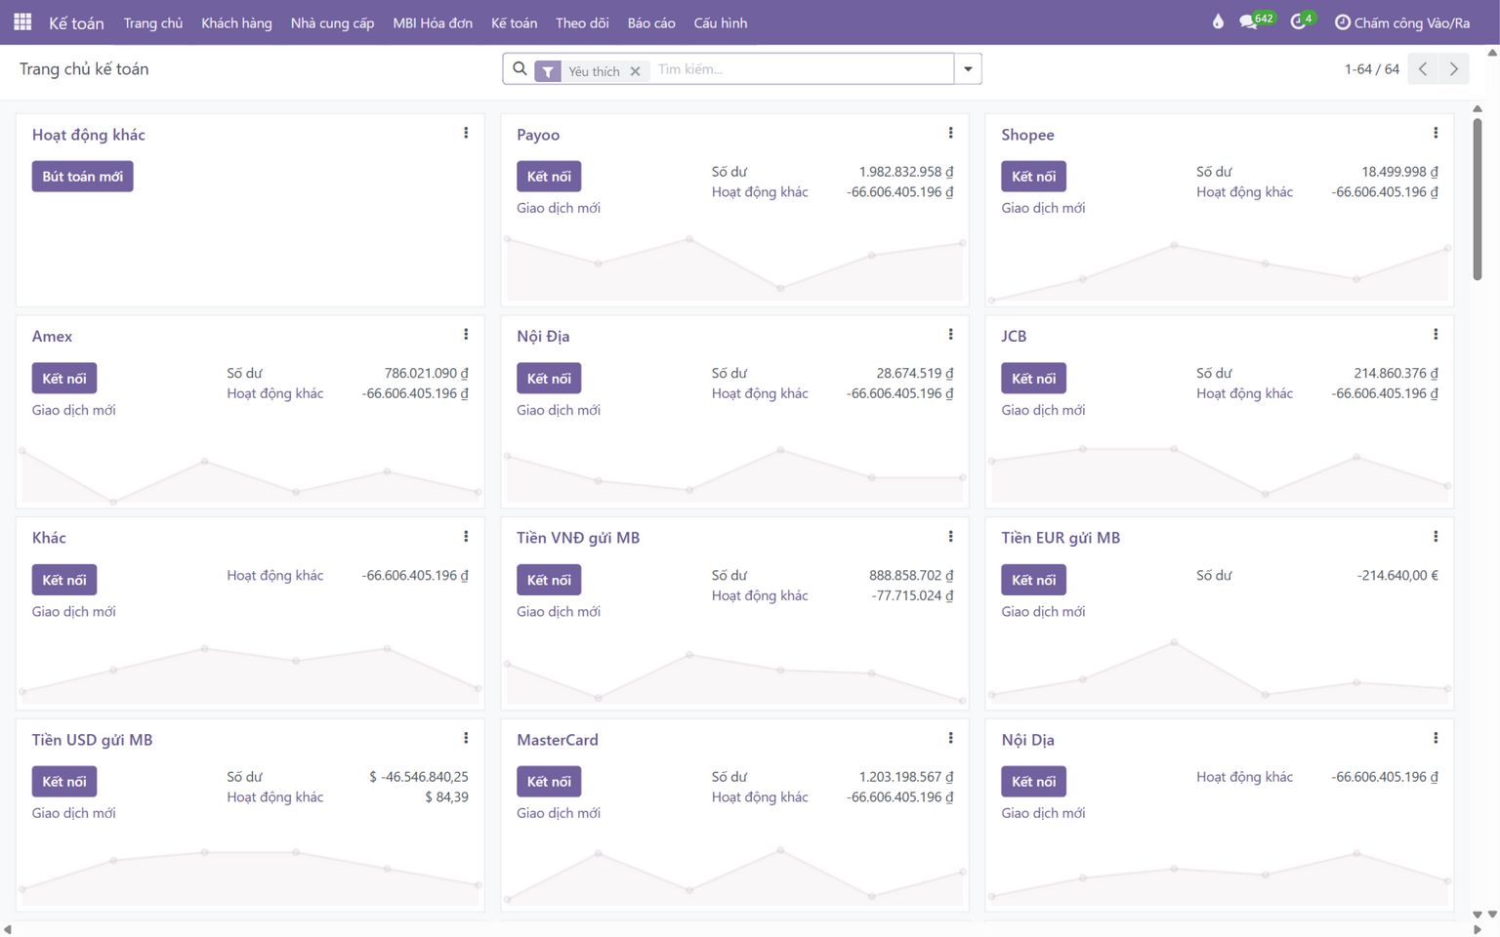The image size is (1500, 937).
Task: Open kebab menu on Shopee card
Action: tap(1436, 133)
